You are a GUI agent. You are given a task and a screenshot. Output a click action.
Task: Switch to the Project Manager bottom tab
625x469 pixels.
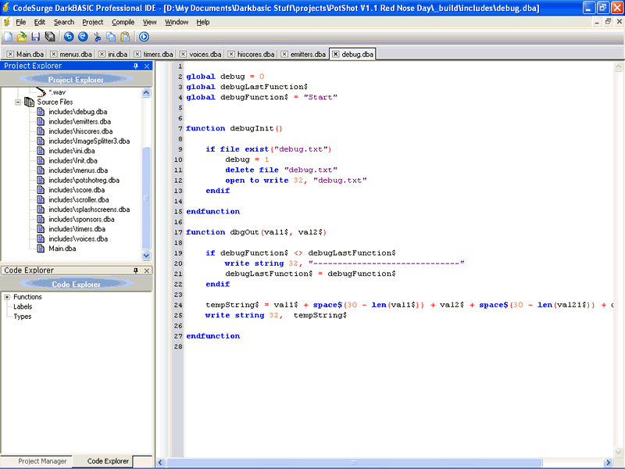coord(42,462)
